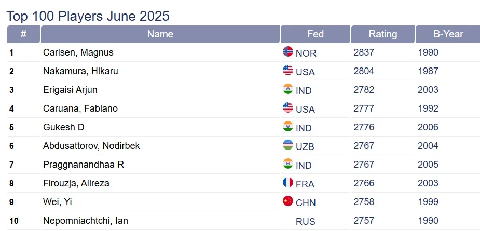This screenshot has width=480, height=231.
Task: Open Nakamura, Hikaru player link
Action: [80, 71]
